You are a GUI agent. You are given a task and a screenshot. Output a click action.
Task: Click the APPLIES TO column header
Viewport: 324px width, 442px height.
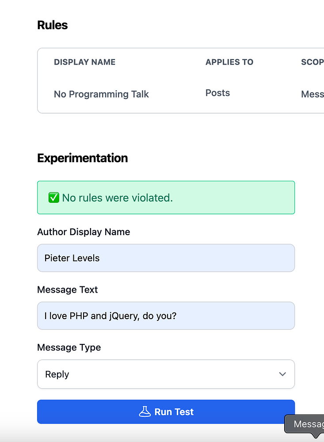click(229, 62)
